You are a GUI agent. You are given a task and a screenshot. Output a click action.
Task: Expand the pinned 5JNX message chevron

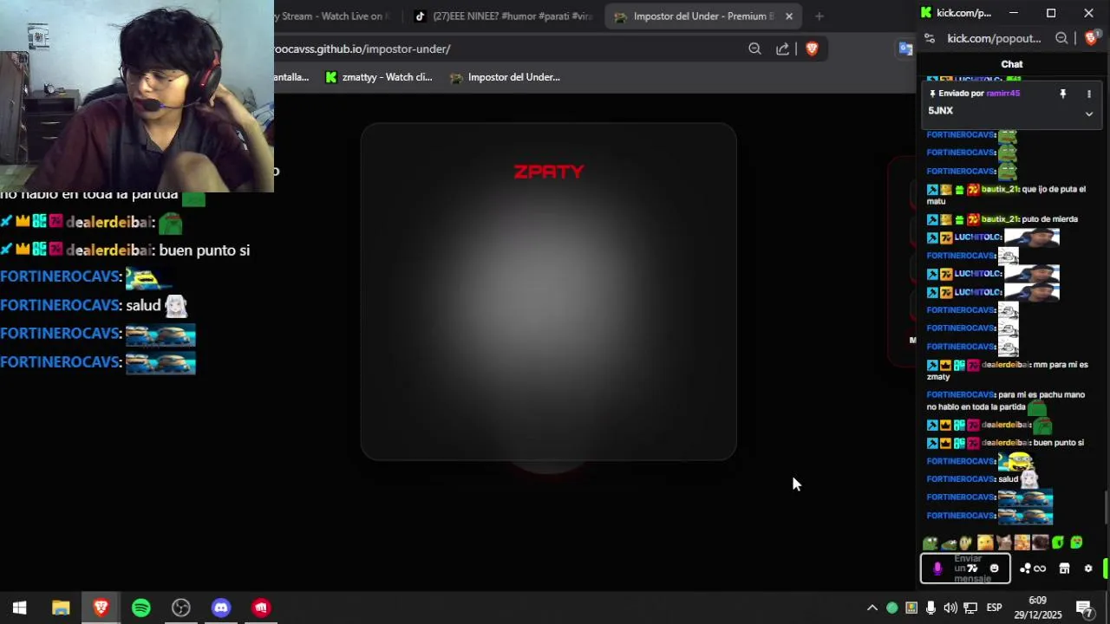[1089, 114]
